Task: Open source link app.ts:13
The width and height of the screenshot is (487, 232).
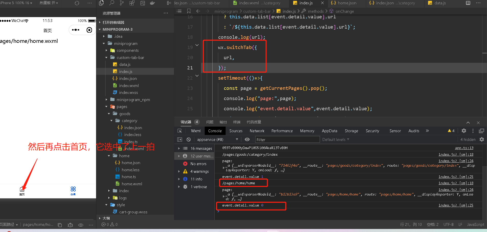Action: (x=464, y=148)
